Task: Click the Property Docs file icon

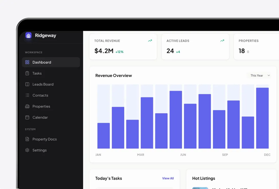Action: coord(27,139)
